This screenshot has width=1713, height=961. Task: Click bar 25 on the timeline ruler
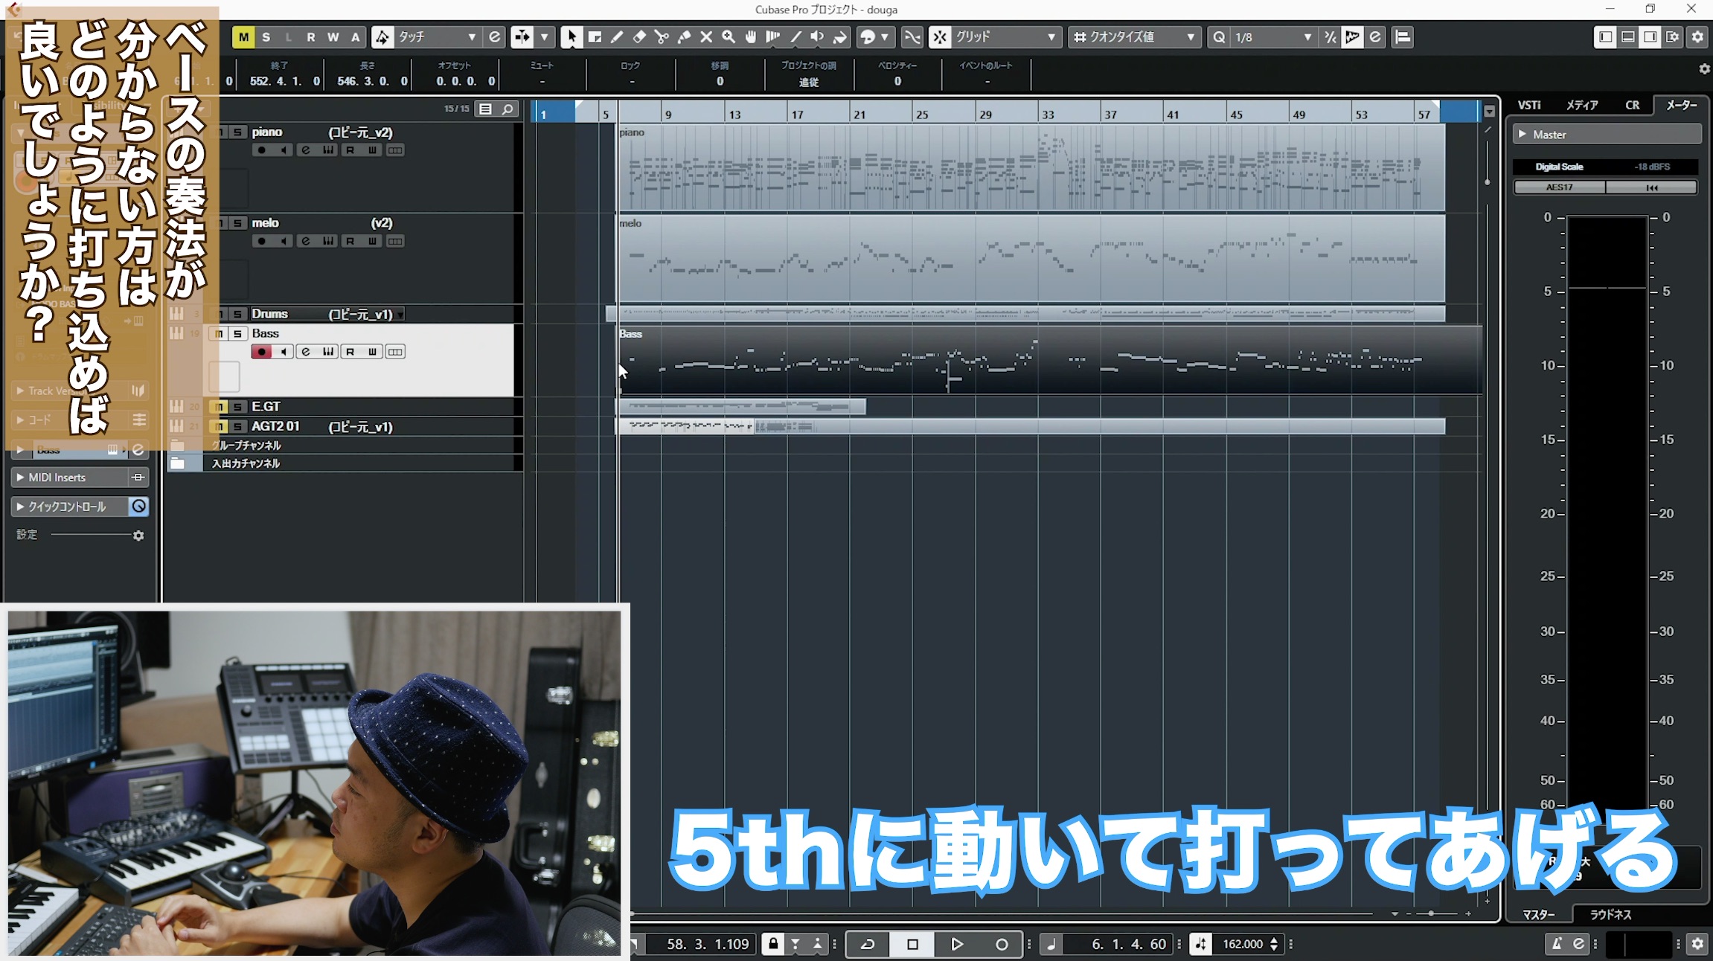point(922,115)
